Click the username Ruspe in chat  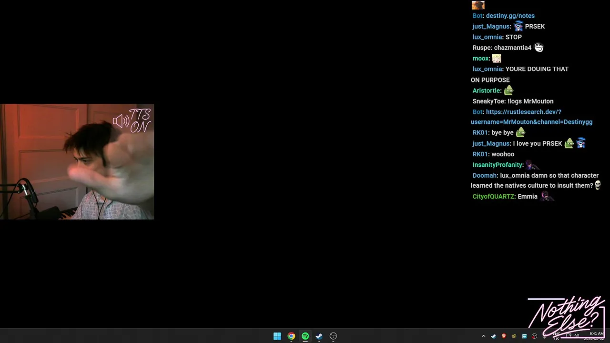point(481,48)
